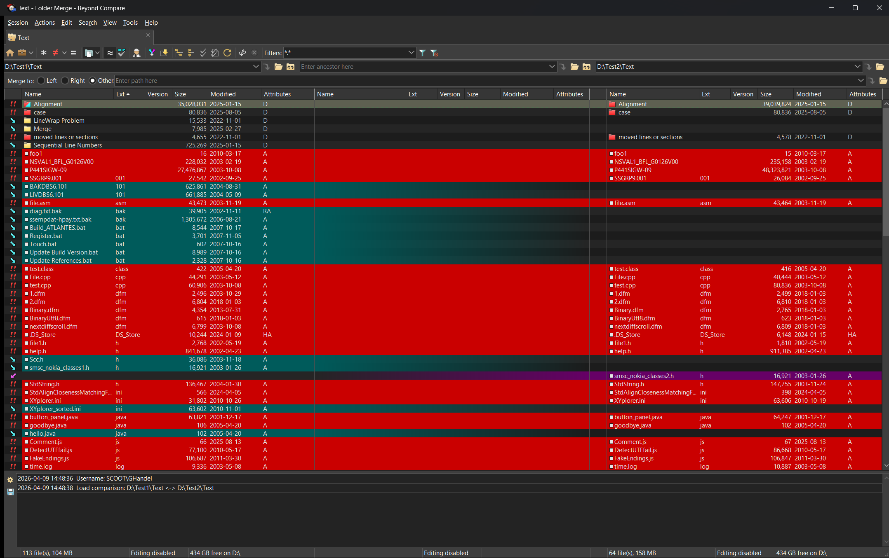Go up a level on the left path
The height and width of the screenshot is (558, 889).
click(291, 67)
